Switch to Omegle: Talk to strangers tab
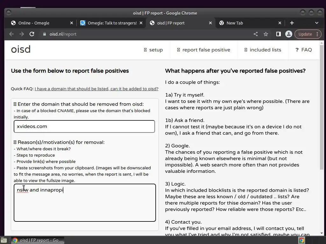The height and width of the screenshot is (244, 326). (x=111, y=23)
